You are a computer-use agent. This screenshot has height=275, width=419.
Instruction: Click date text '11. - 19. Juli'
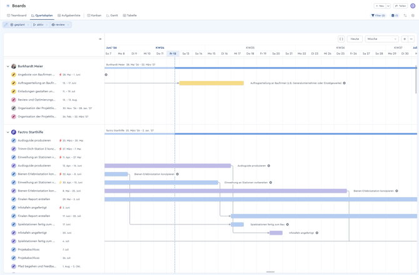pos(69,92)
